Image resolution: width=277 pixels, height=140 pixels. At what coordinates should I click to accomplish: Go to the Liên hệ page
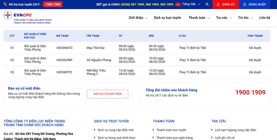pyautogui.click(x=265, y=18)
